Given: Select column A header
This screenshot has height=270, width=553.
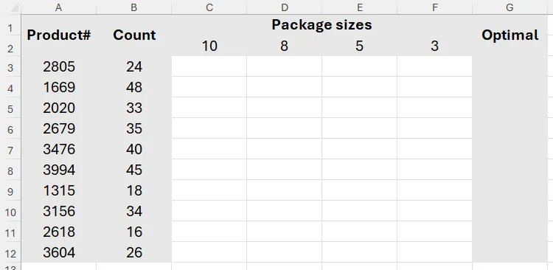Looking at the screenshot, I should coord(58,7).
